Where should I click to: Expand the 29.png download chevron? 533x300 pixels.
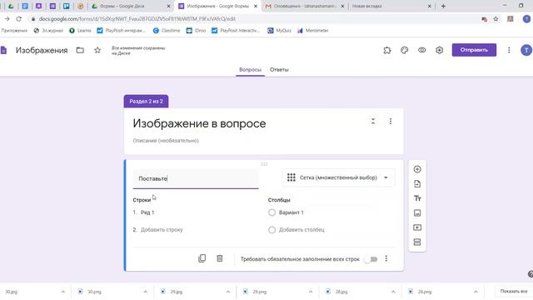point(311,292)
